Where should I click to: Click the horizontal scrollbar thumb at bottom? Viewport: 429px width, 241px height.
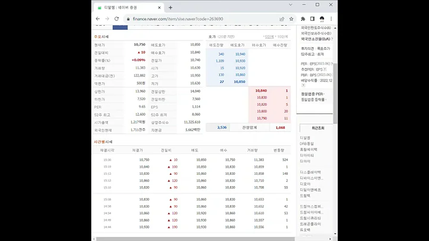click(195, 239)
